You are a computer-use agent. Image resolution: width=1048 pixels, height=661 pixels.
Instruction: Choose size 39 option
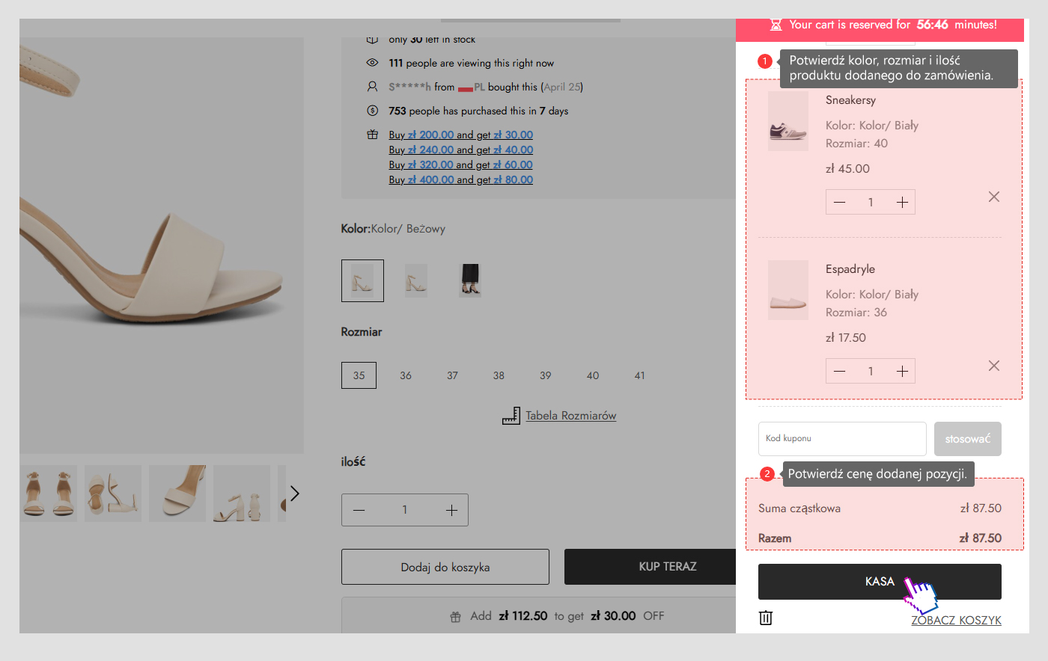point(546,375)
